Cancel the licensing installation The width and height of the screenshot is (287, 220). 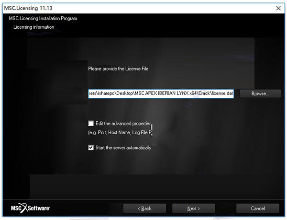click(x=258, y=208)
